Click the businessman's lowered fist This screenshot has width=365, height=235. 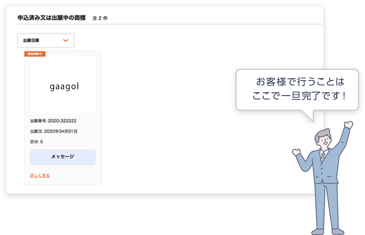point(296,152)
